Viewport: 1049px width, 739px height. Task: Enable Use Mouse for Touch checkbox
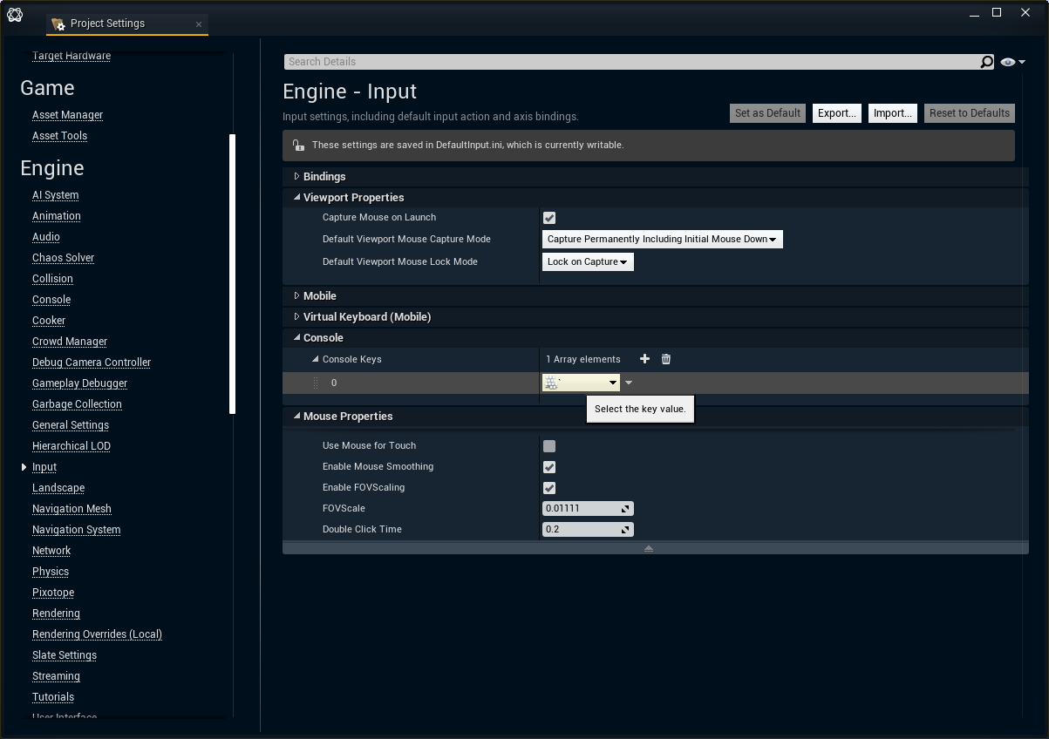click(549, 446)
